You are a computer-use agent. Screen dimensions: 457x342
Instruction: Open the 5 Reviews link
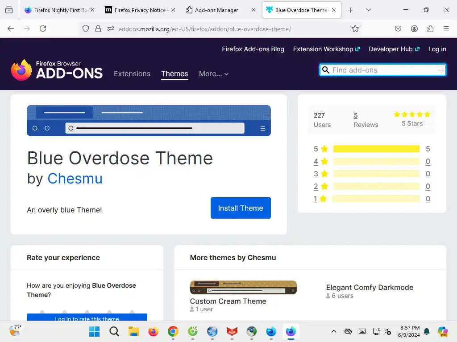pyautogui.click(x=366, y=120)
